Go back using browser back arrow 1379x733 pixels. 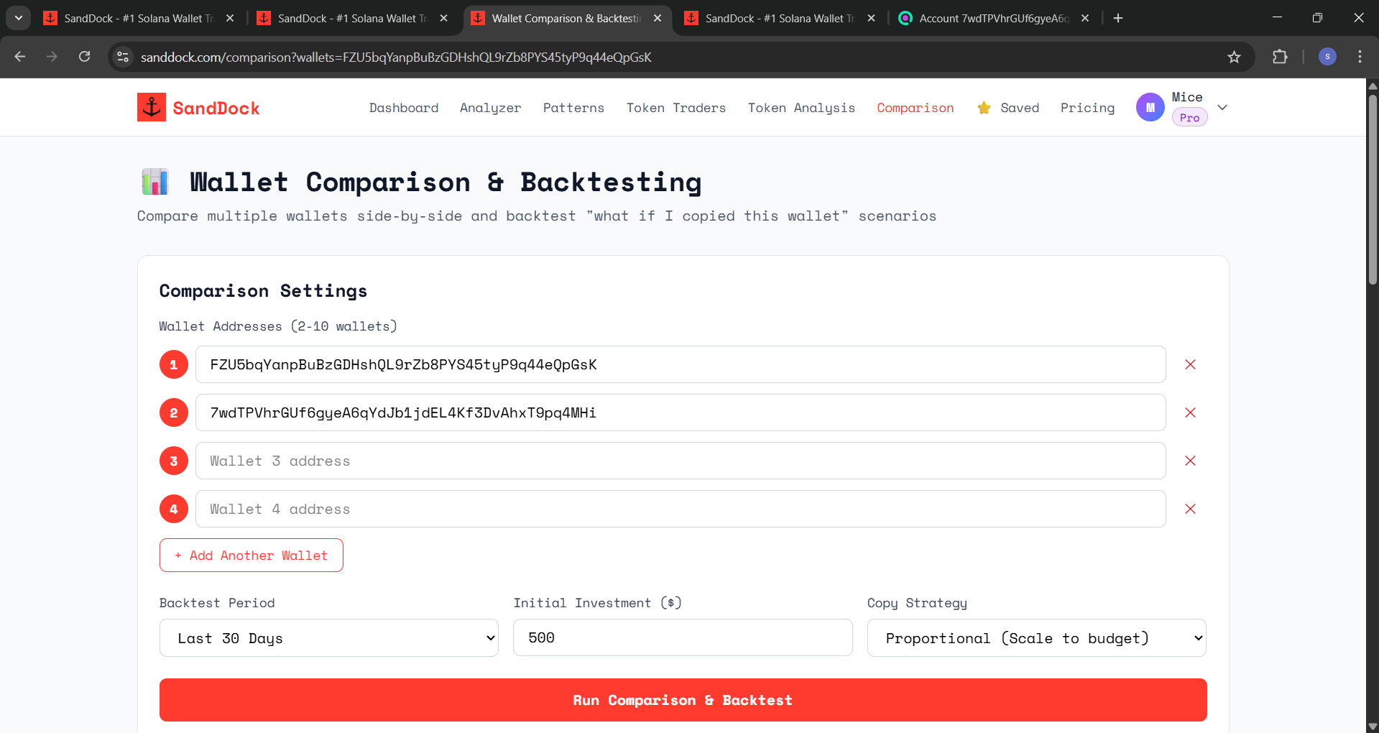click(20, 57)
